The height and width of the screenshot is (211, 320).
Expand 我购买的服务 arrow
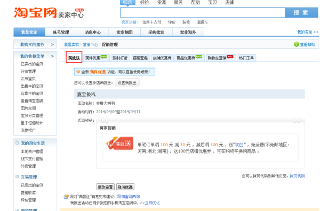[x=52, y=44]
